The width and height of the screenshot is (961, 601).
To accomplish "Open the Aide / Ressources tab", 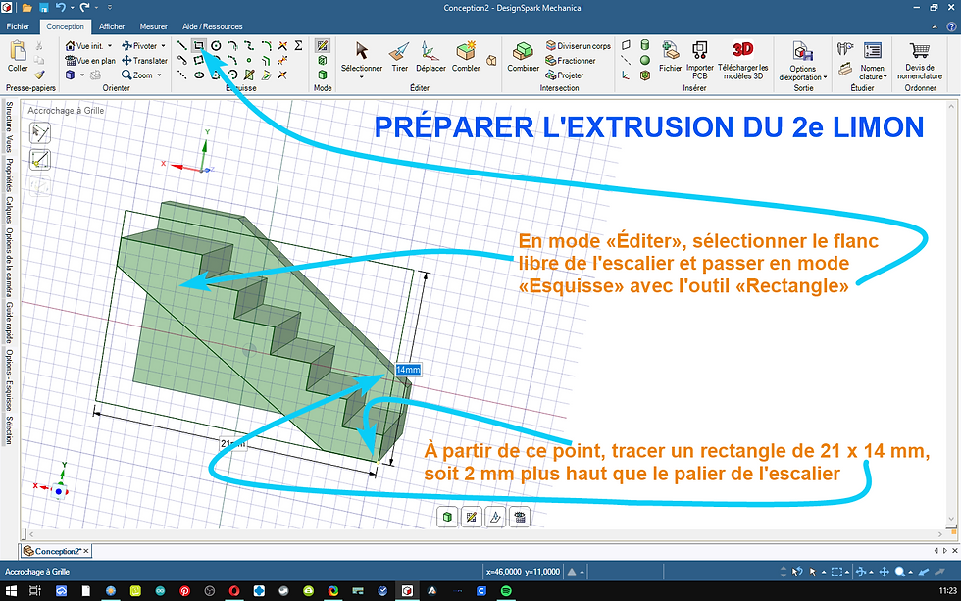I will coord(212,26).
